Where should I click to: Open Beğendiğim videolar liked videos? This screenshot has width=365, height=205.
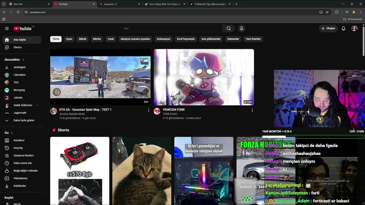(21, 171)
